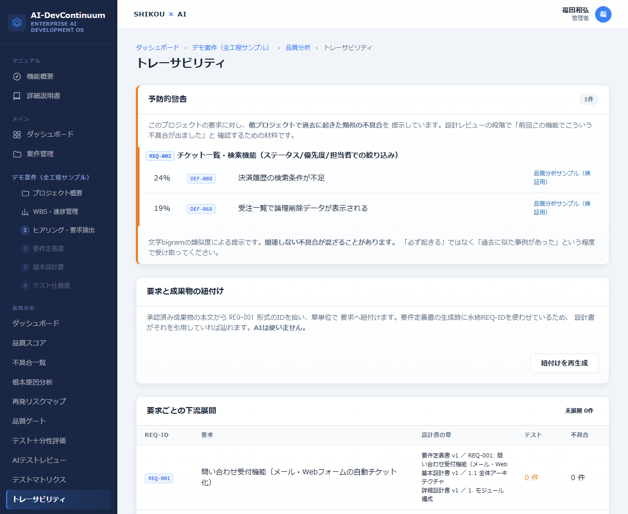Click the step 2 circle badge for 要件定義書

click(25, 249)
